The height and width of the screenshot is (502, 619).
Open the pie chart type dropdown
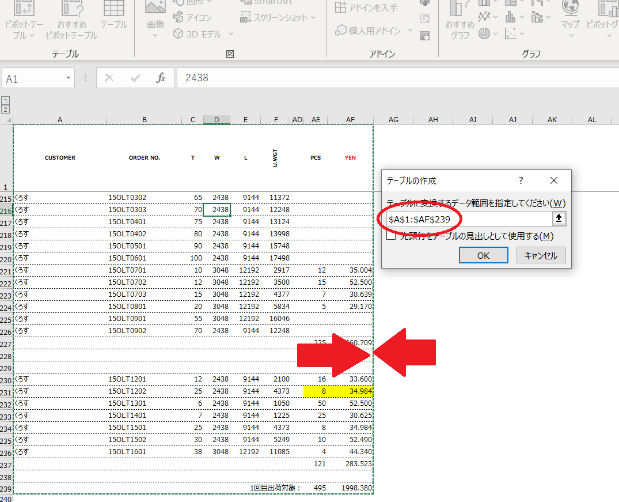tap(495, 34)
